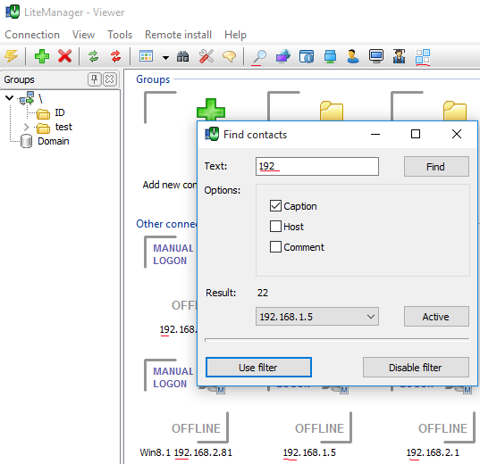Screen dimensions: 480x464
Task: Open the Help menu
Action: point(235,35)
